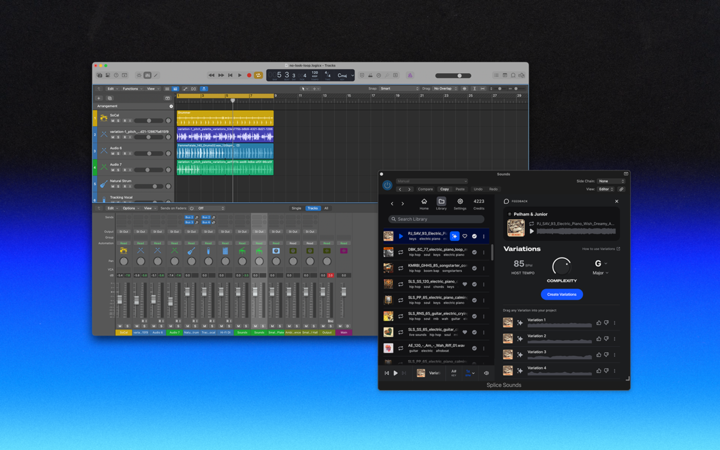This screenshot has height=450, width=720.
Task: Open the Side Chain dropdown set to None
Action: point(611,181)
